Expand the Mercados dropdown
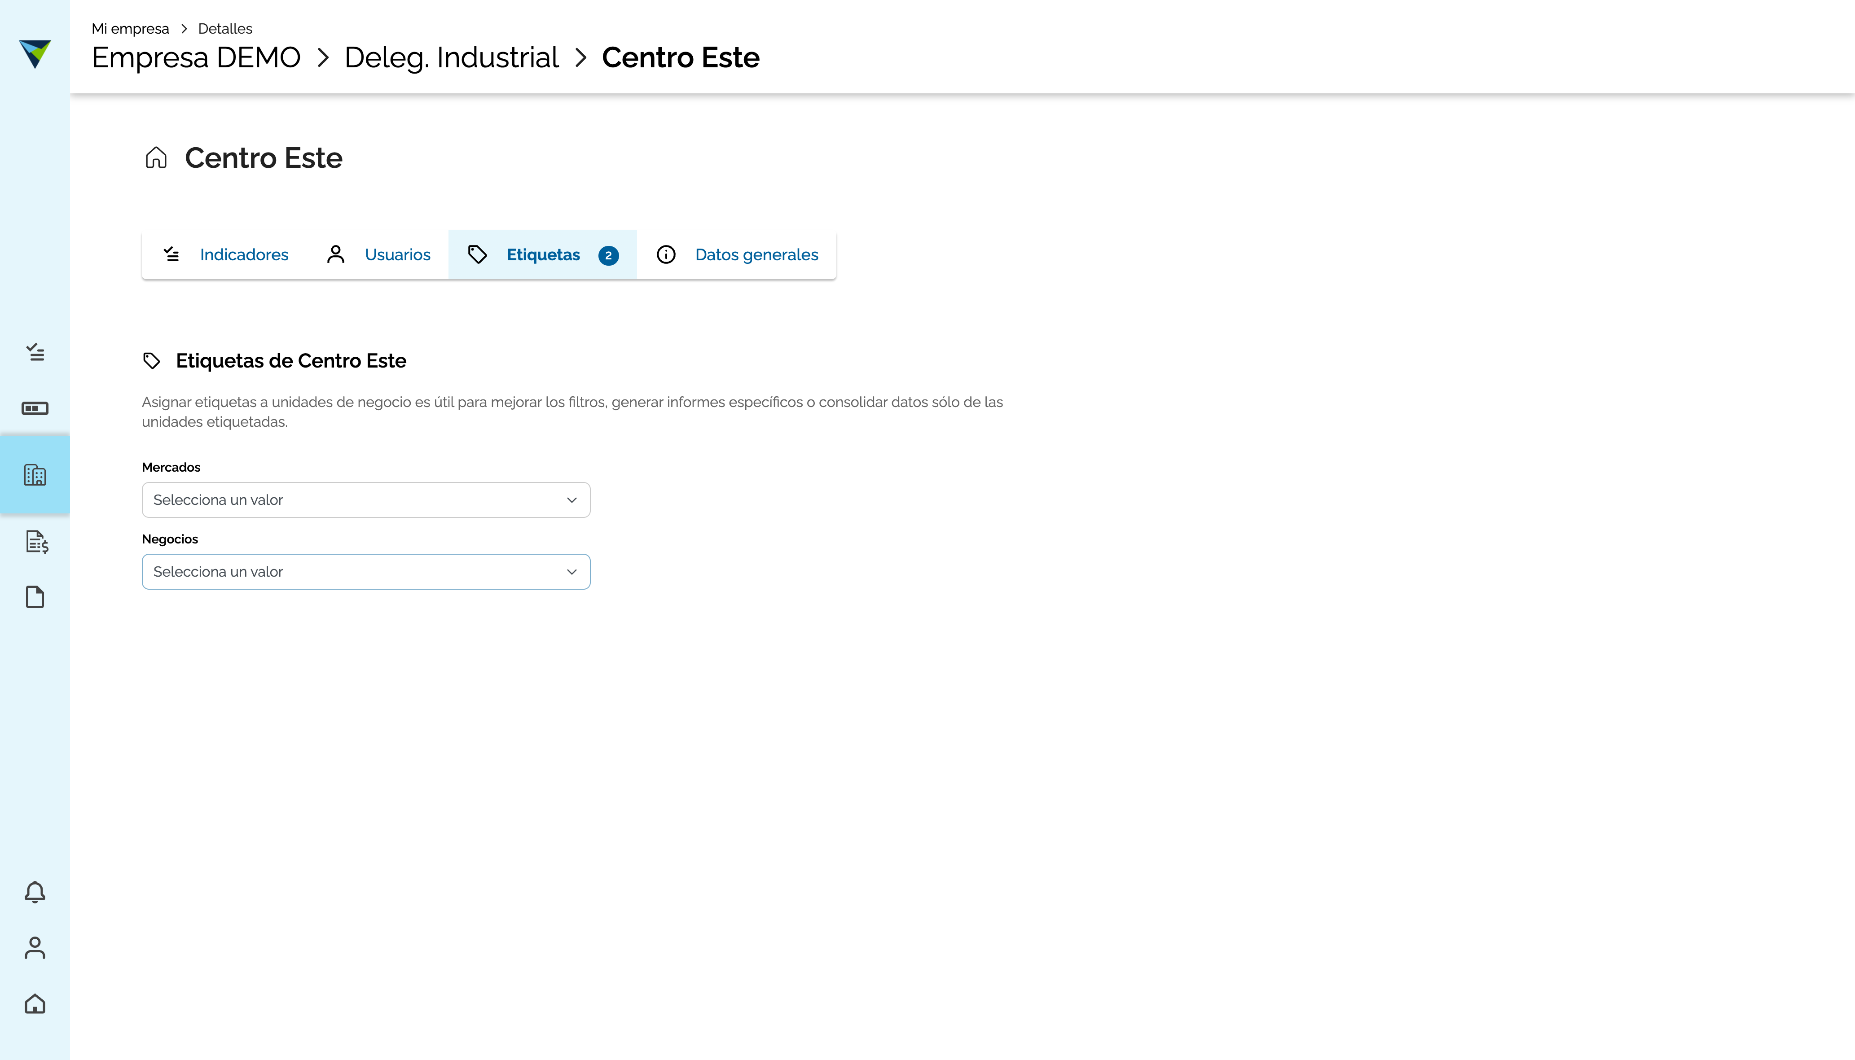Image resolution: width=1855 pixels, height=1060 pixels. point(365,500)
